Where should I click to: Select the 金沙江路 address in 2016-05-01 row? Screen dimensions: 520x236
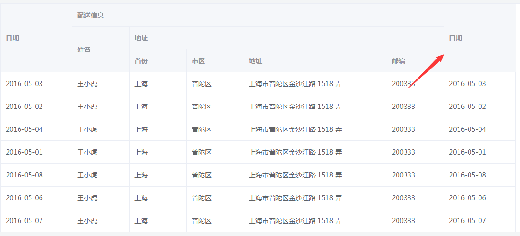click(x=296, y=152)
